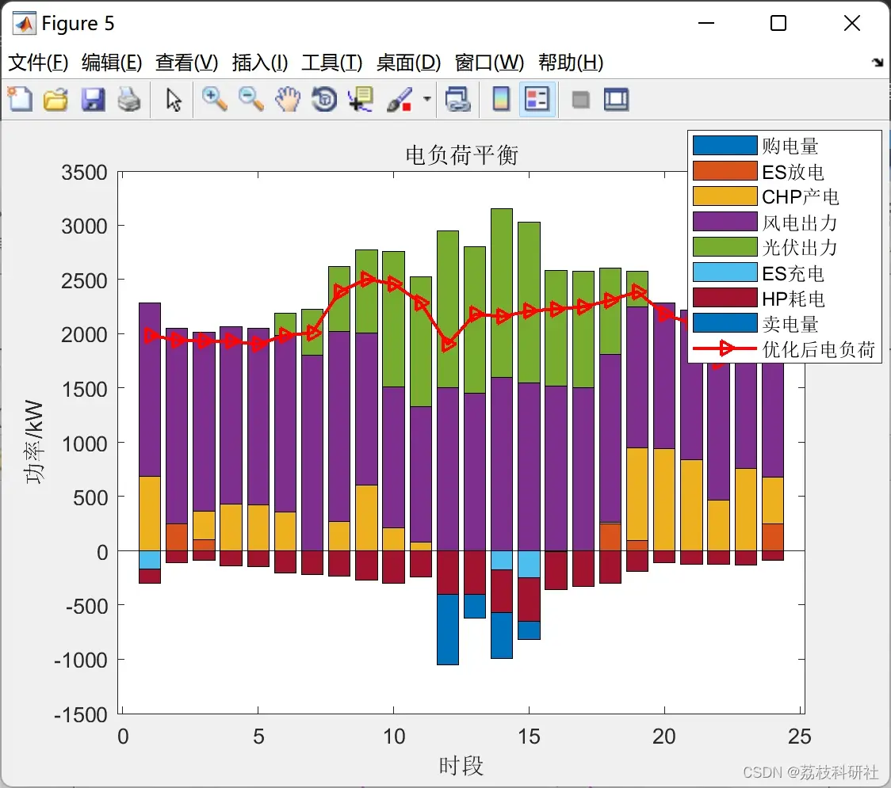Image resolution: width=891 pixels, height=788 pixels.
Task: Activate the Zoom Out magnifier tool
Action: tap(250, 99)
